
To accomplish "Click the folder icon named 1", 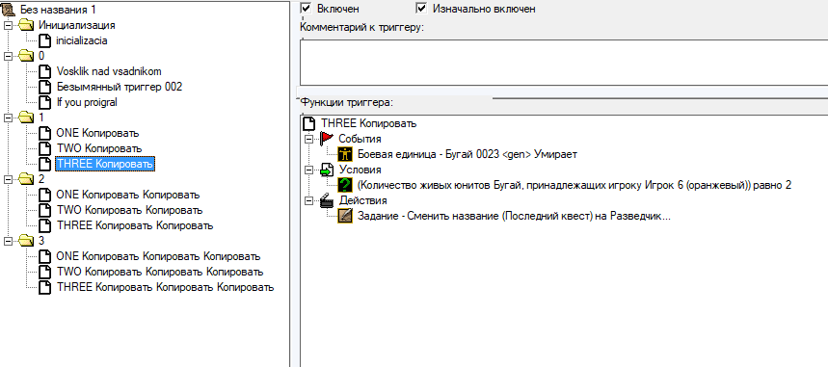I will coord(25,118).
